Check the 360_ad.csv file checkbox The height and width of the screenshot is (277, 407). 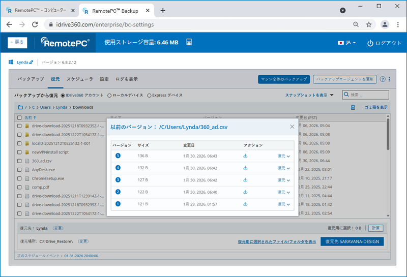pyautogui.click(x=19, y=161)
